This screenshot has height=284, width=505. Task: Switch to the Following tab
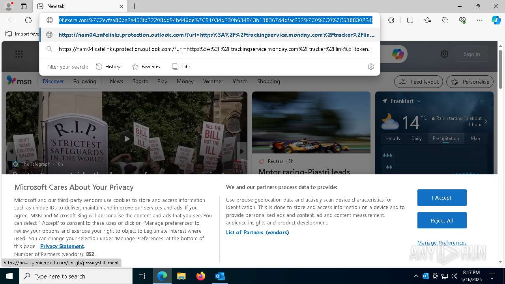84,81
